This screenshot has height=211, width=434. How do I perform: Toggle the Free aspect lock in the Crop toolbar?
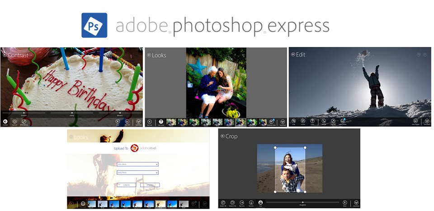point(260,202)
